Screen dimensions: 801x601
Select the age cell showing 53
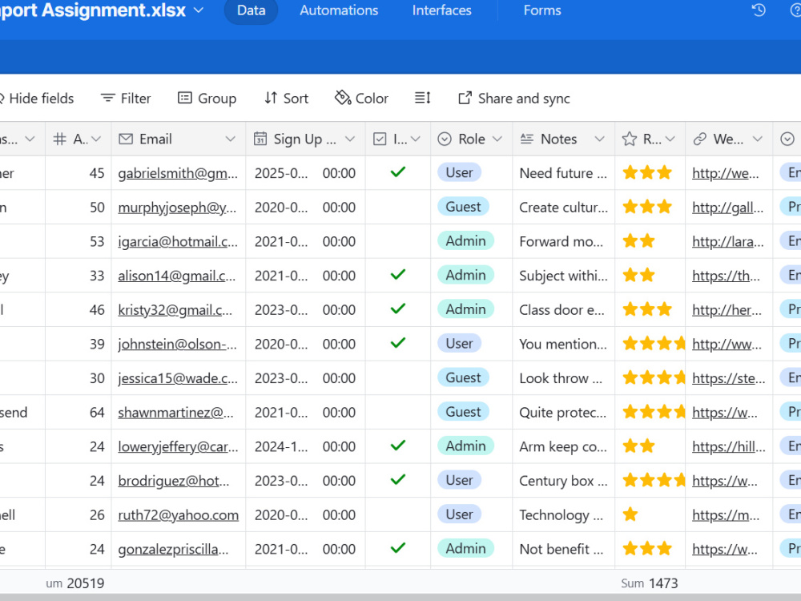point(78,242)
